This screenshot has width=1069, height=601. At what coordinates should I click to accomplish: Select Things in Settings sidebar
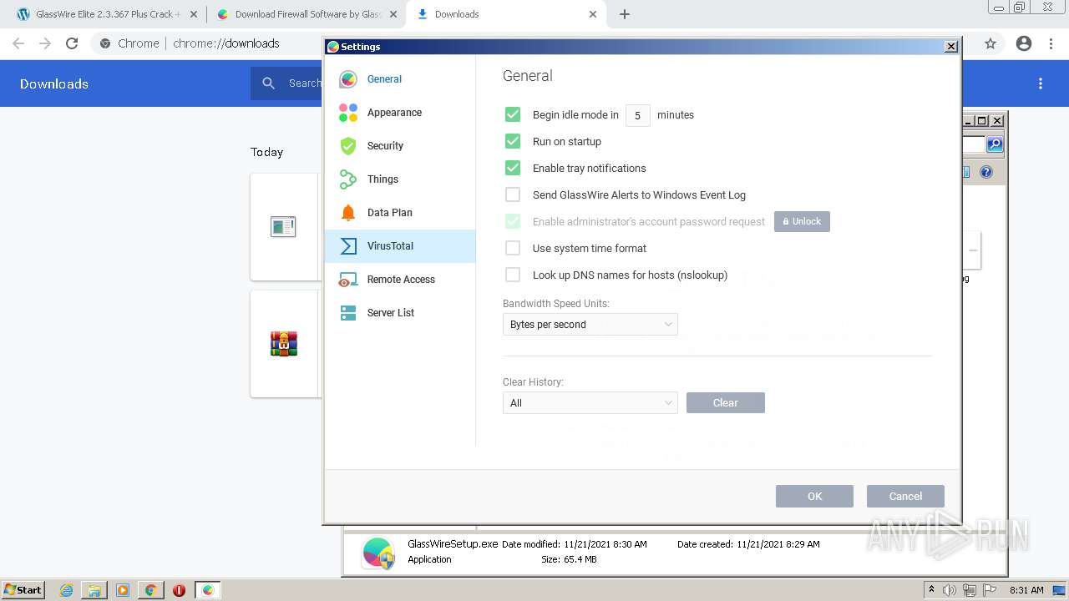coord(400,179)
